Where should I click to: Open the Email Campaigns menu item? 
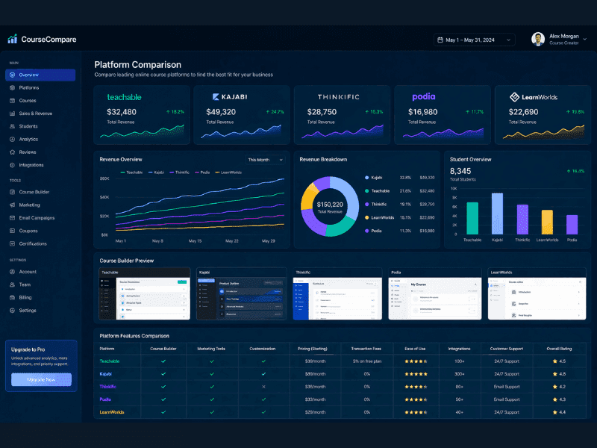click(x=40, y=218)
